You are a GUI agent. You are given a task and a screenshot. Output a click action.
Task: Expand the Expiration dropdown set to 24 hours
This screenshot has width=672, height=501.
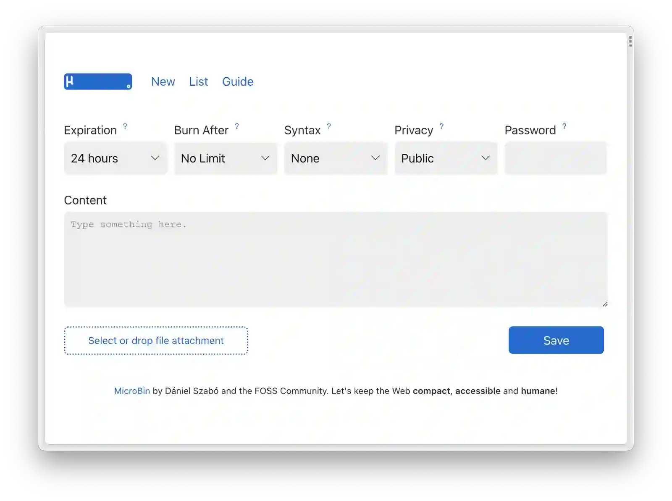pyautogui.click(x=115, y=158)
